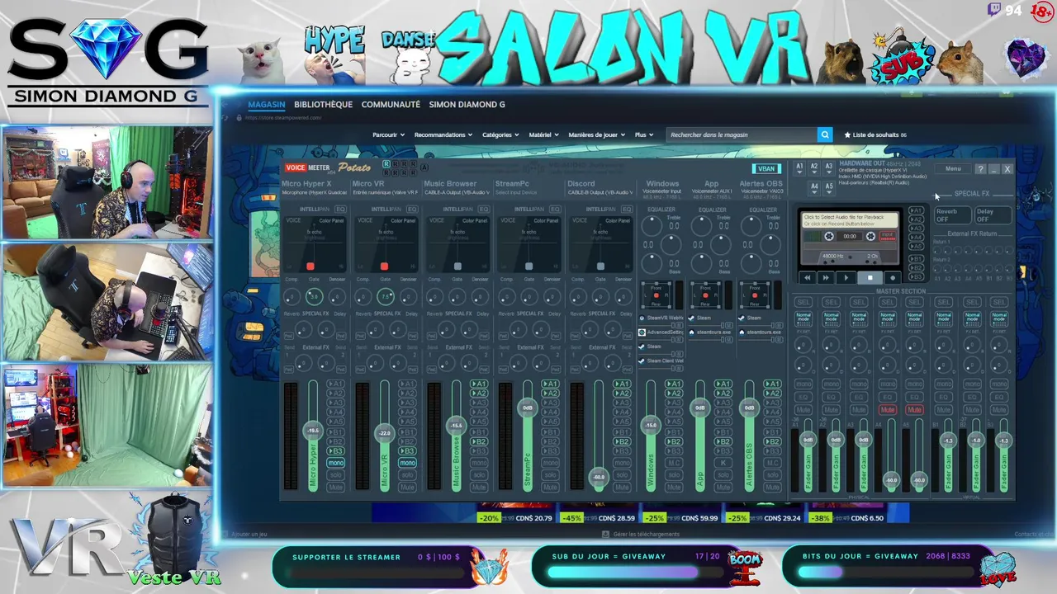Play the Voicemeeter cassette recorder

pos(846,278)
